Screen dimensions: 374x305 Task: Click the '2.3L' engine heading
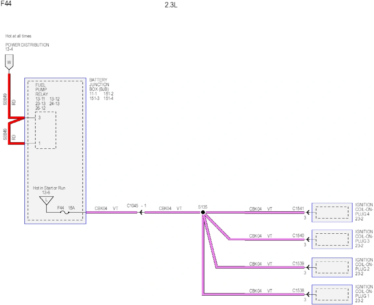click(171, 5)
